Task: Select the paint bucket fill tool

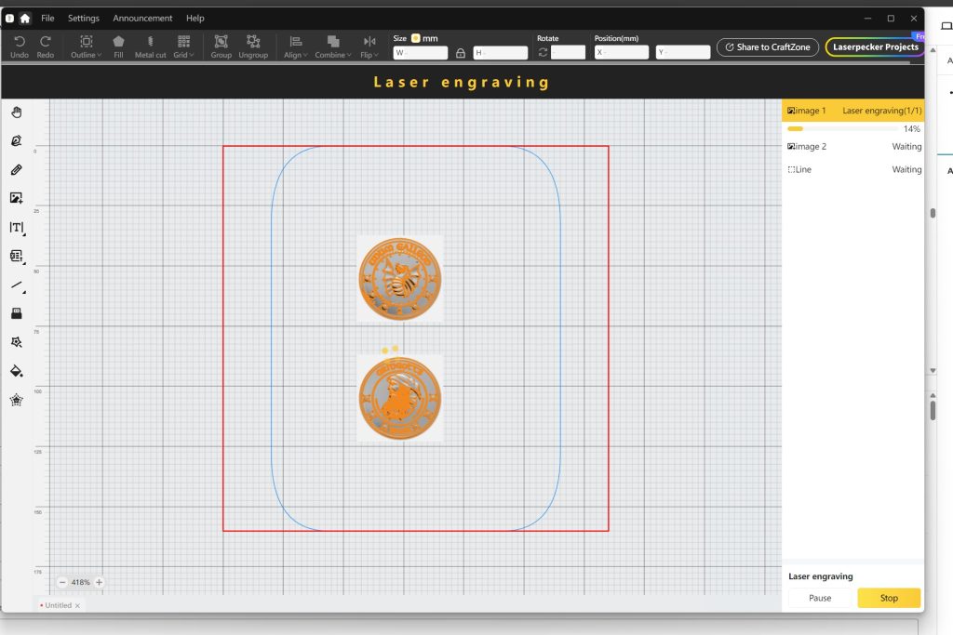Action: coord(16,371)
